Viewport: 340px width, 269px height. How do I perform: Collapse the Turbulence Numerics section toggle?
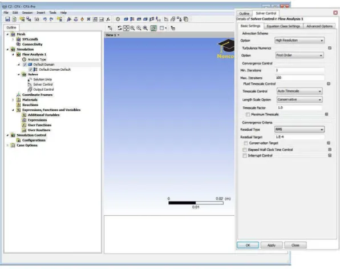click(330, 48)
